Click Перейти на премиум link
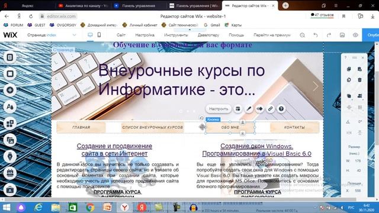379x213 pixels. coord(272,35)
